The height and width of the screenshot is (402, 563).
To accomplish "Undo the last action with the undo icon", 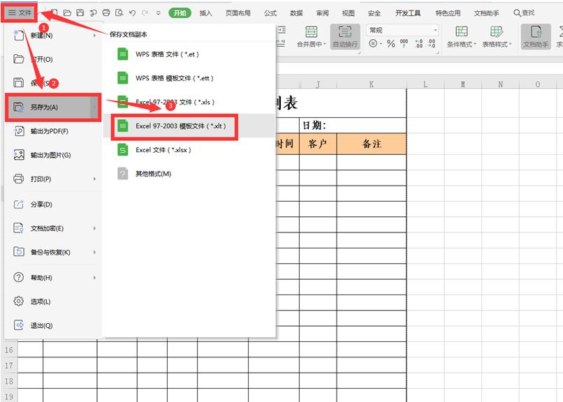I will [131, 12].
